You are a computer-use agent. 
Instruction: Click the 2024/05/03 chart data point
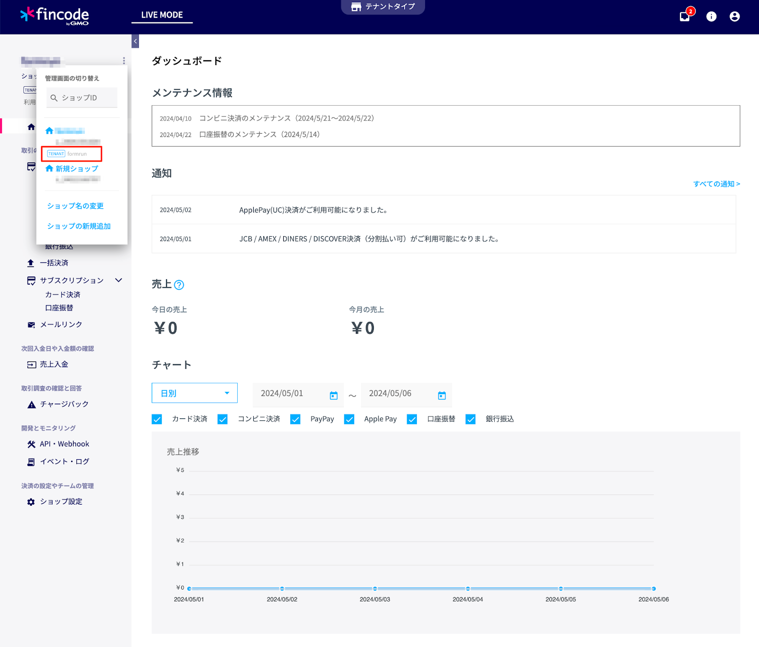coord(375,589)
